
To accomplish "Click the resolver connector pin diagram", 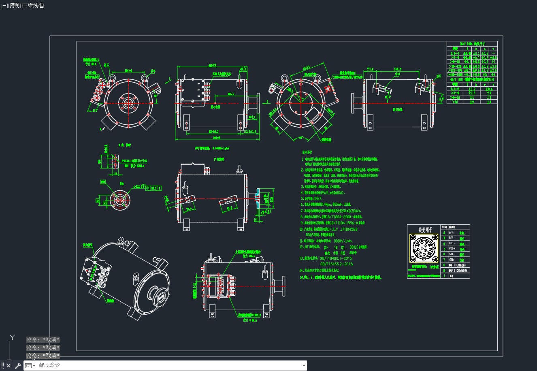I will 424,248.
